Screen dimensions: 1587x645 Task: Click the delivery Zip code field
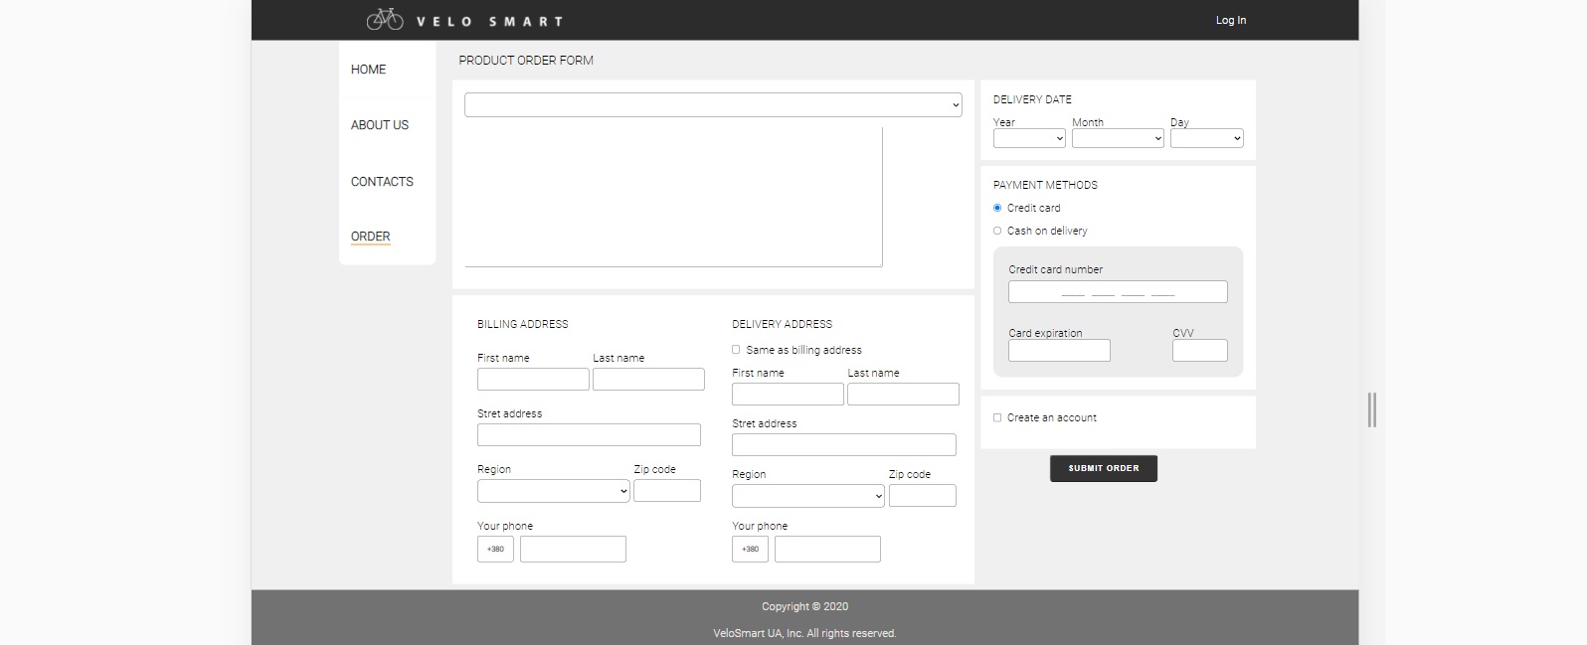922,495
